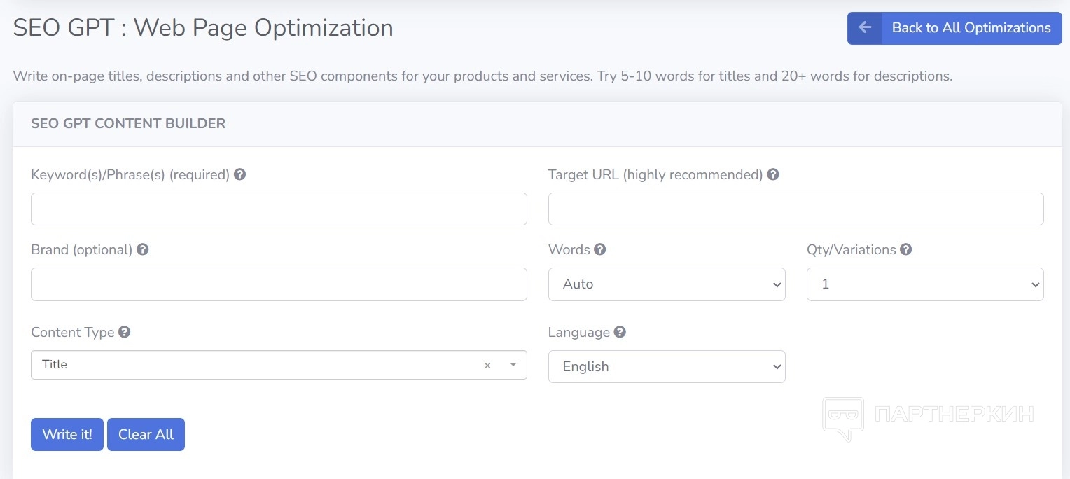Click question mark icon beside Content Type
Viewport: 1070px width, 479px height.
(x=125, y=332)
